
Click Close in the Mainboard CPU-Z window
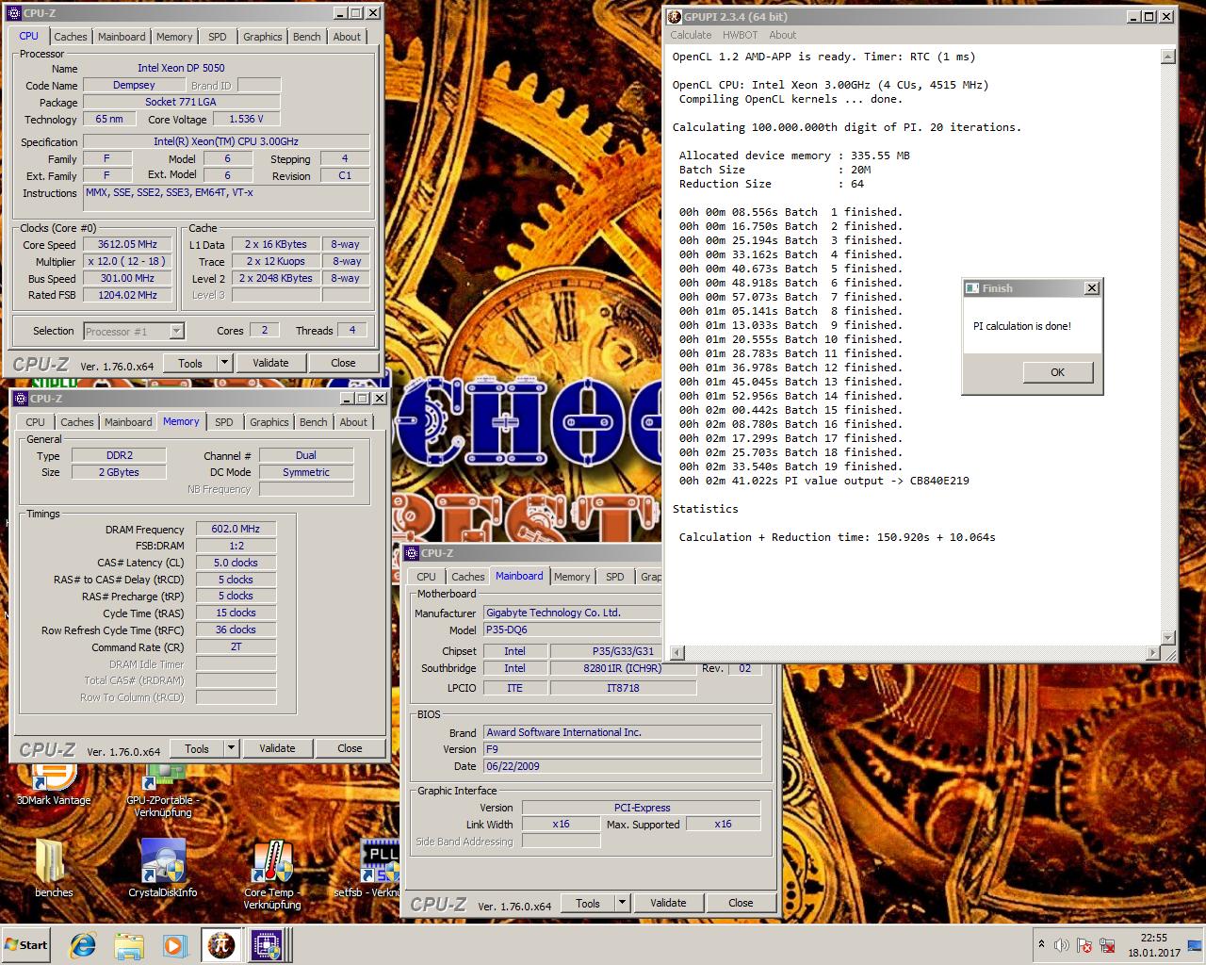741,903
